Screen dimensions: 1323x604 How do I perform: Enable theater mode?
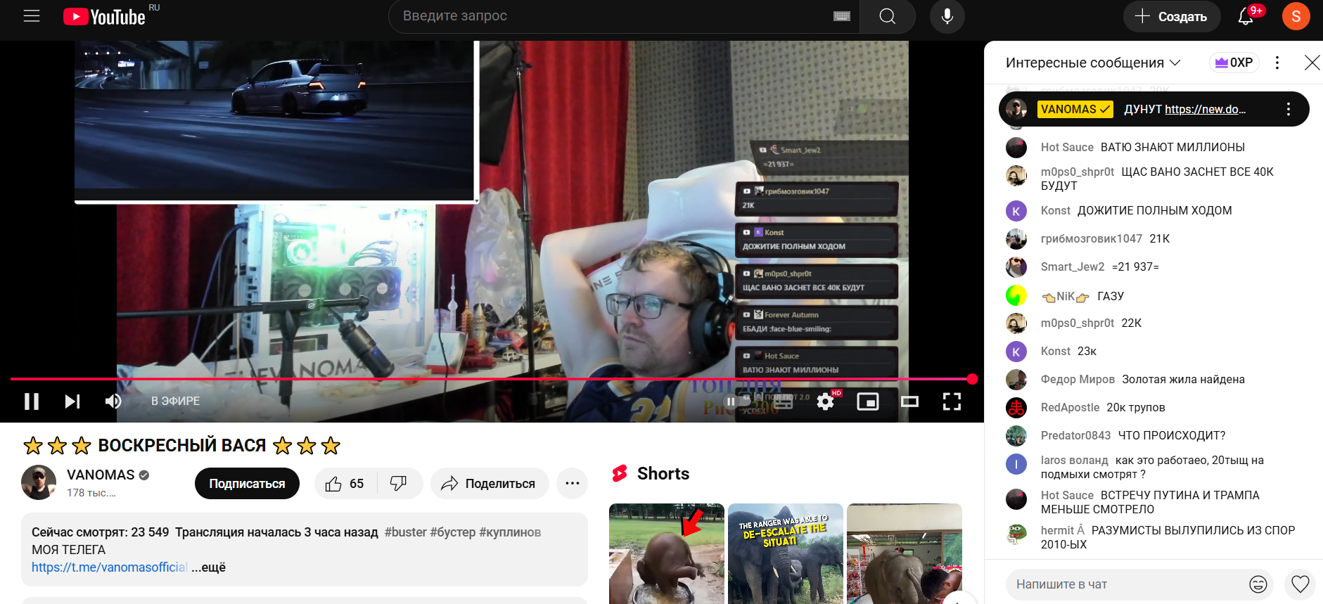coord(909,401)
